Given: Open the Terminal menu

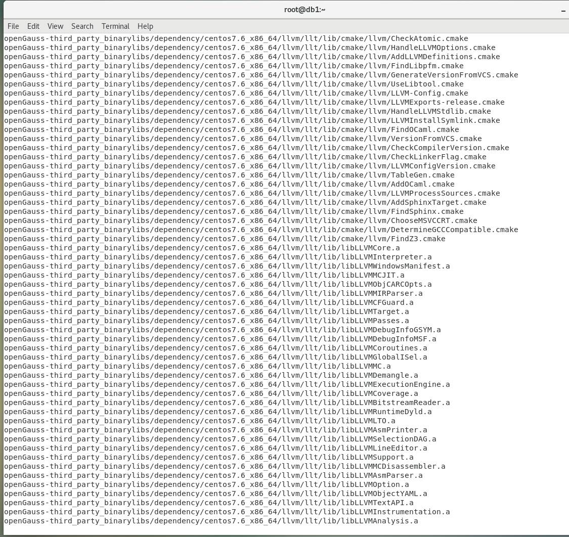Looking at the screenshot, I should coord(115,26).
